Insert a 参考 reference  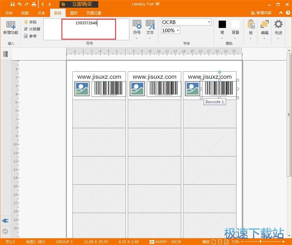[x=30, y=36]
